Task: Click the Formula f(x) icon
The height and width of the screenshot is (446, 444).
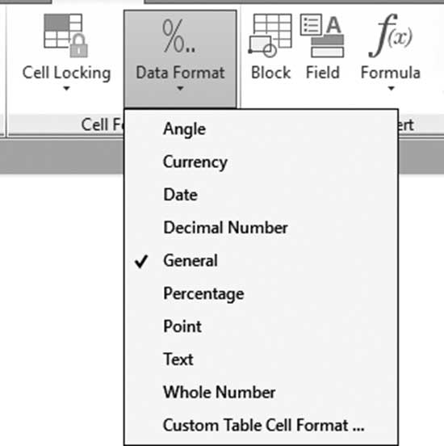Action: 390,36
